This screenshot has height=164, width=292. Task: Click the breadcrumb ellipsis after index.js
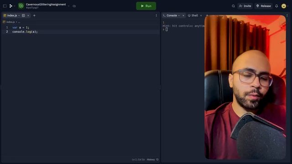(x=19, y=22)
